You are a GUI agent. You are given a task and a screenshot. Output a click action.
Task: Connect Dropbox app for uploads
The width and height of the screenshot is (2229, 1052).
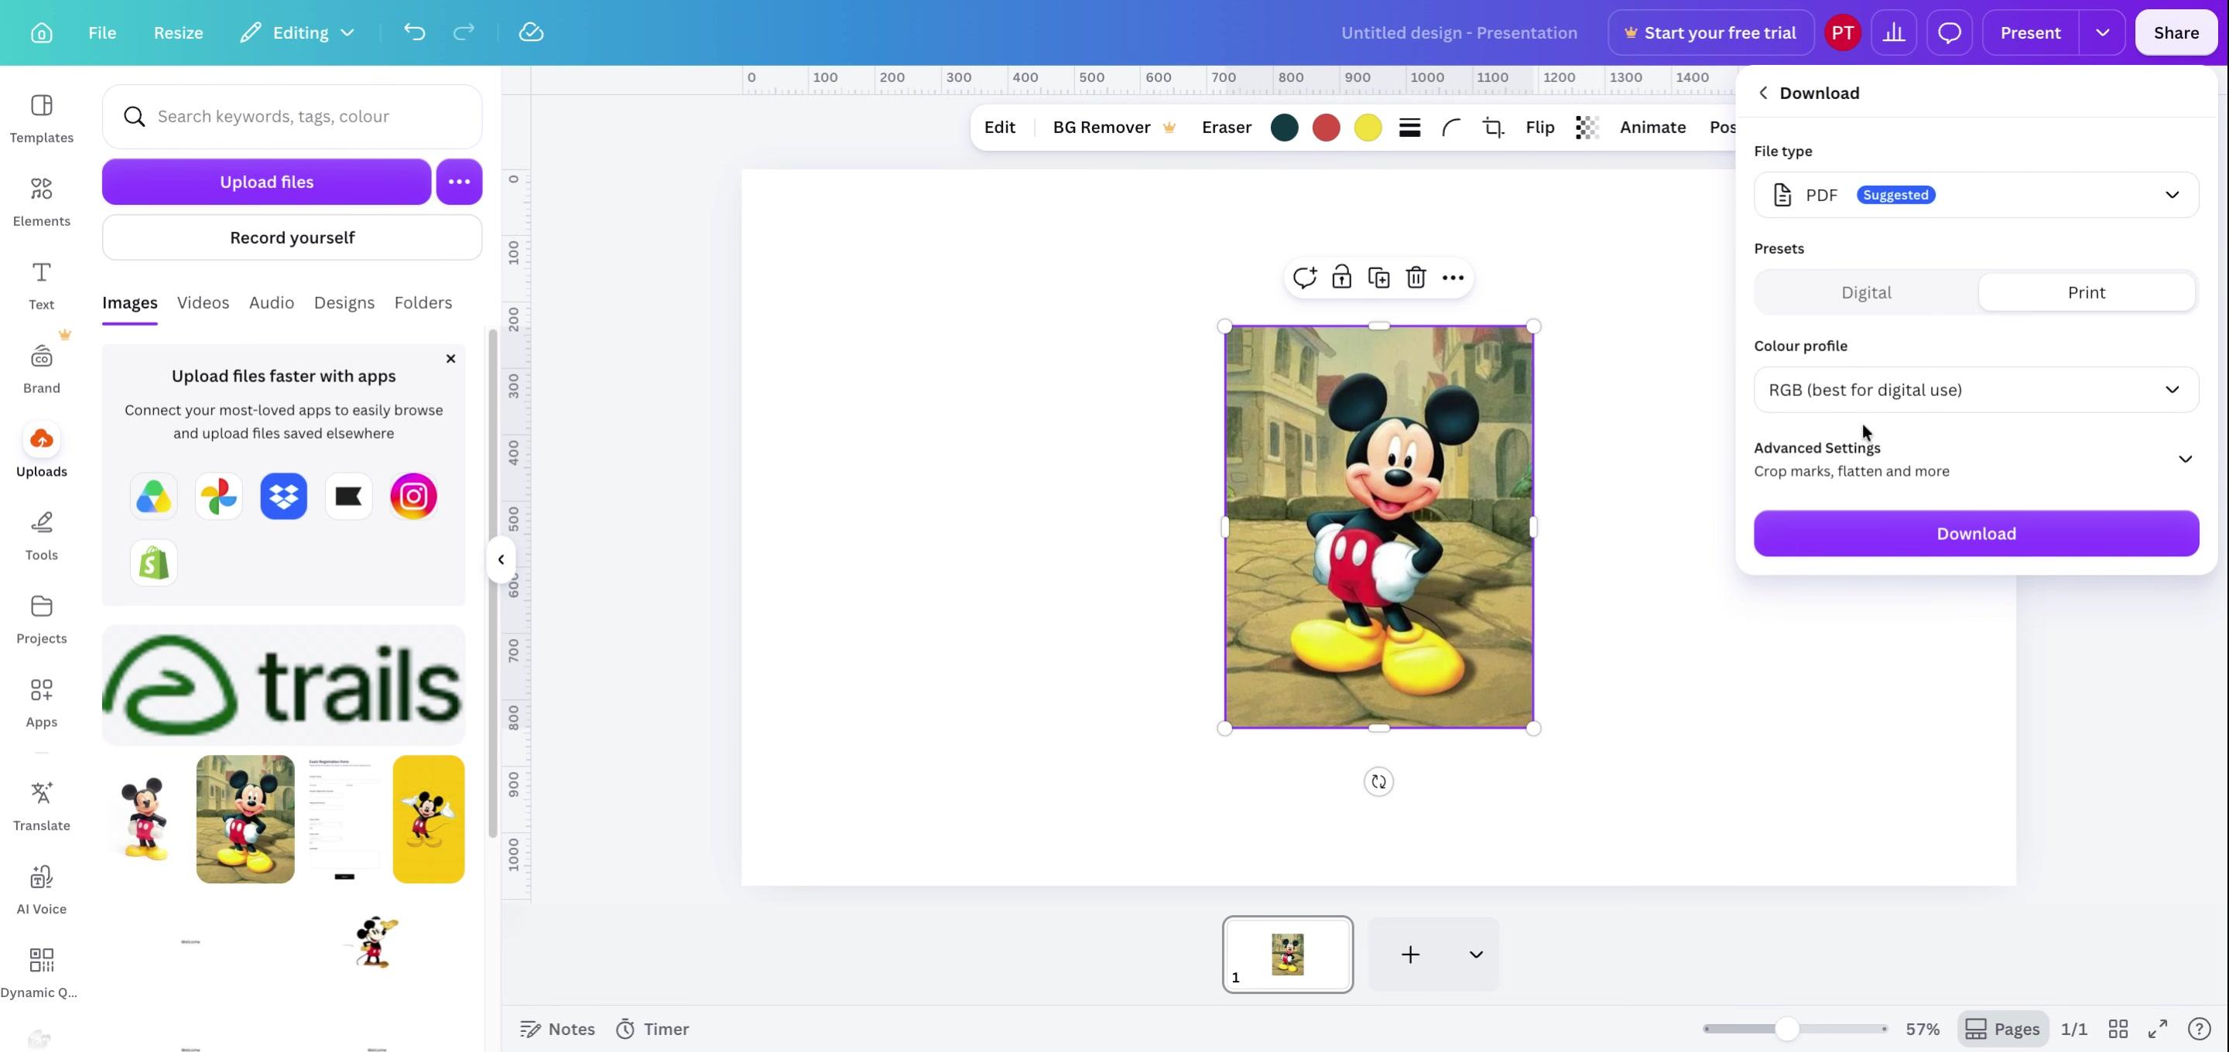click(x=284, y=497)
